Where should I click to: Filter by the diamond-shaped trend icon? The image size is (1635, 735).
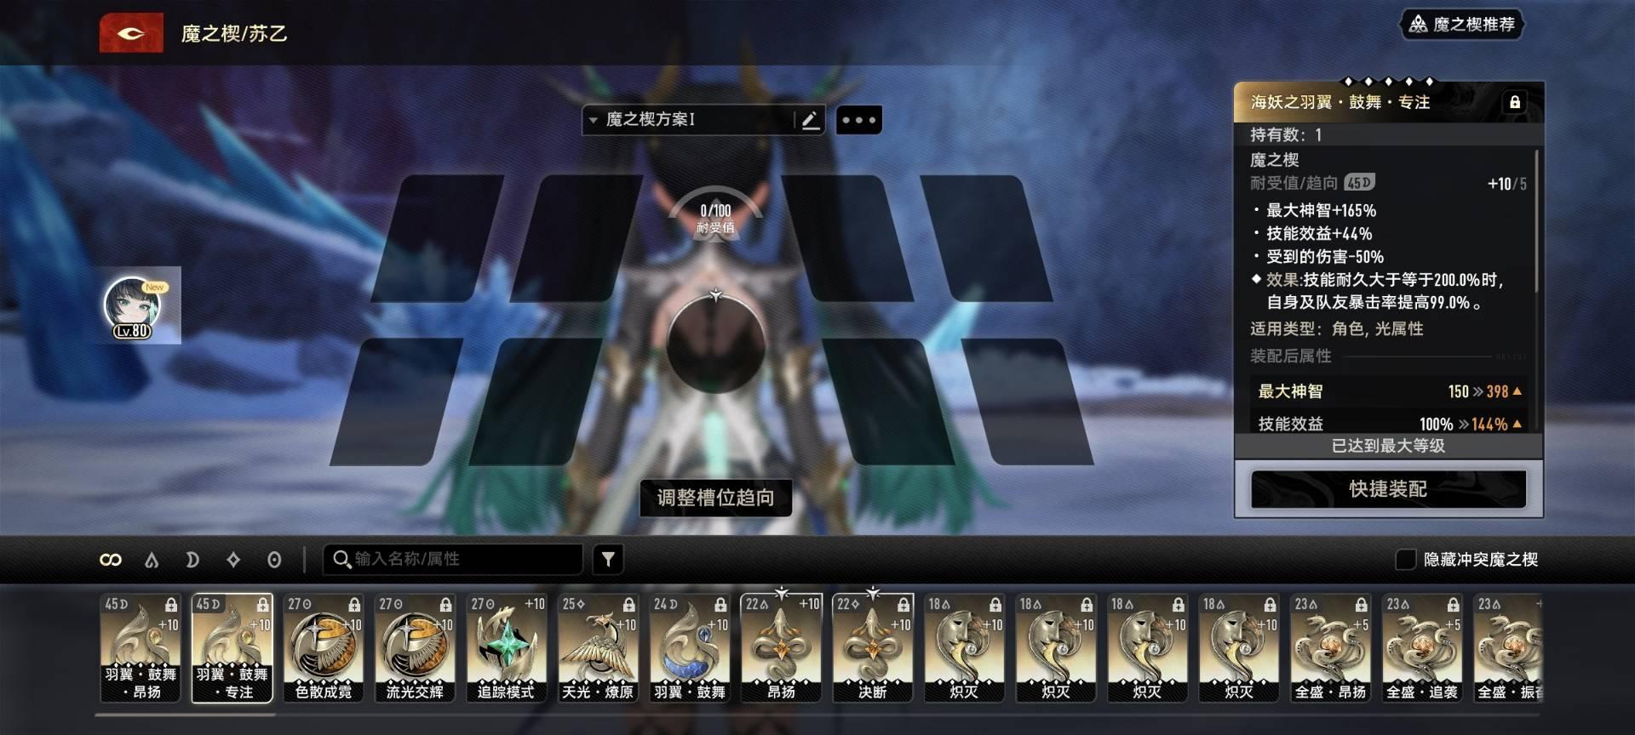coord(233,560)
